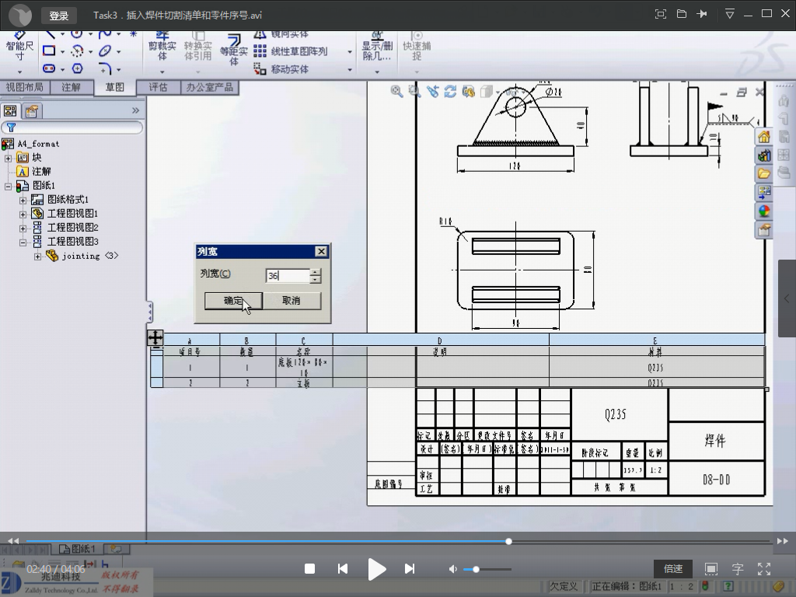796x597 pixels.
Task: Open the FeatureManager design tree tab icon
Action: tap(10, 110)
